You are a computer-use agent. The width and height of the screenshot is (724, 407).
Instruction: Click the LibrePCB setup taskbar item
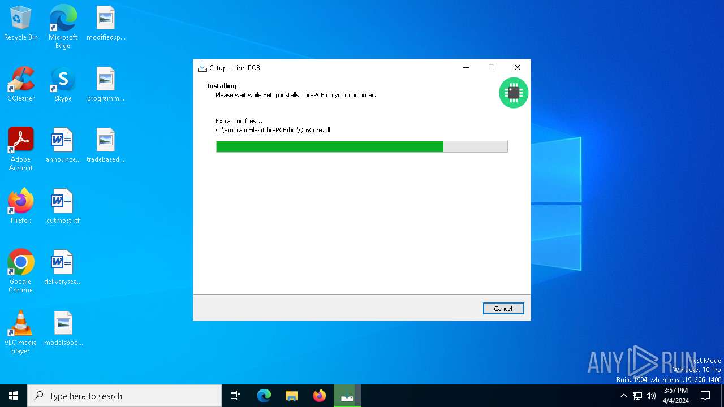[347, 396]
